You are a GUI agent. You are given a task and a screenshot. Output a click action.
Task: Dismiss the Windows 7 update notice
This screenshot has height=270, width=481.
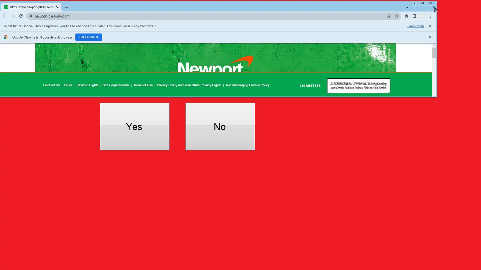point(430,26)
